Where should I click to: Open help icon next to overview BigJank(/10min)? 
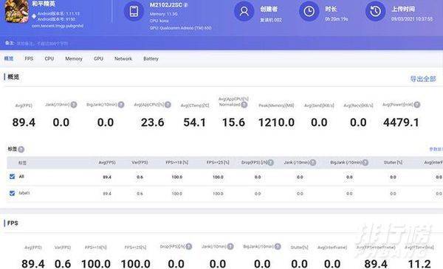(x=121, y=105)
